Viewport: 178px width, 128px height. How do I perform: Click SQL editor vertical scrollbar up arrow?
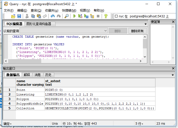tap(145, 37)
